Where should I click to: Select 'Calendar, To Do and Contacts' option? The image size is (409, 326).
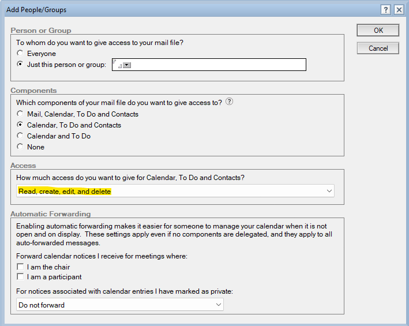21,125
